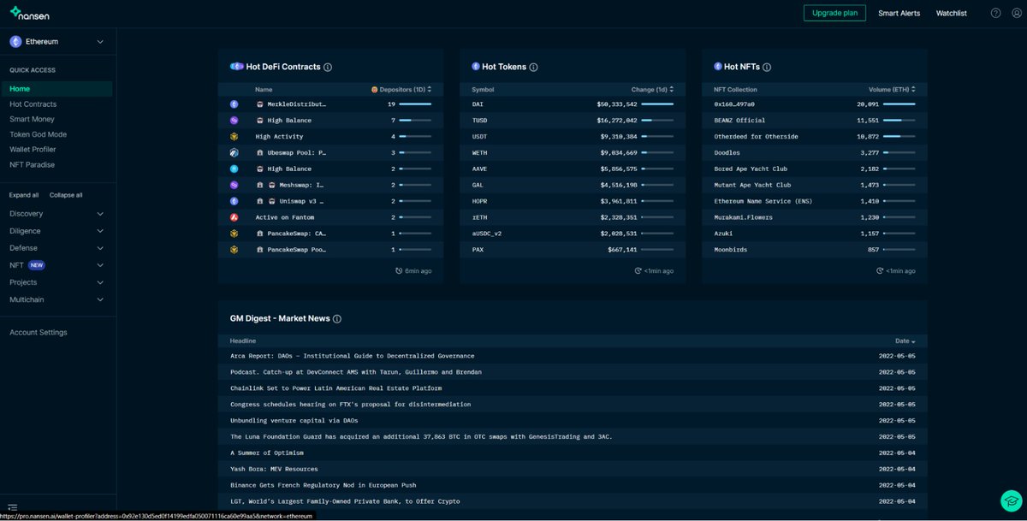Click refresh clock icon under Hot Tokens
1027x521 pixels.
(638, 270)
